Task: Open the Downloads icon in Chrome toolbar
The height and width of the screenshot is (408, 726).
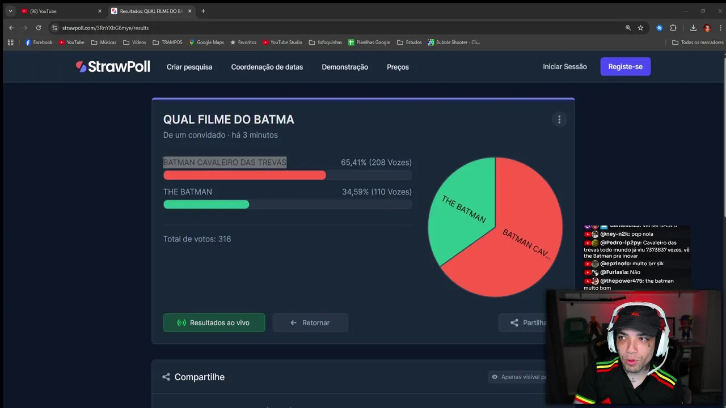Action: click(x=693, y=28)
